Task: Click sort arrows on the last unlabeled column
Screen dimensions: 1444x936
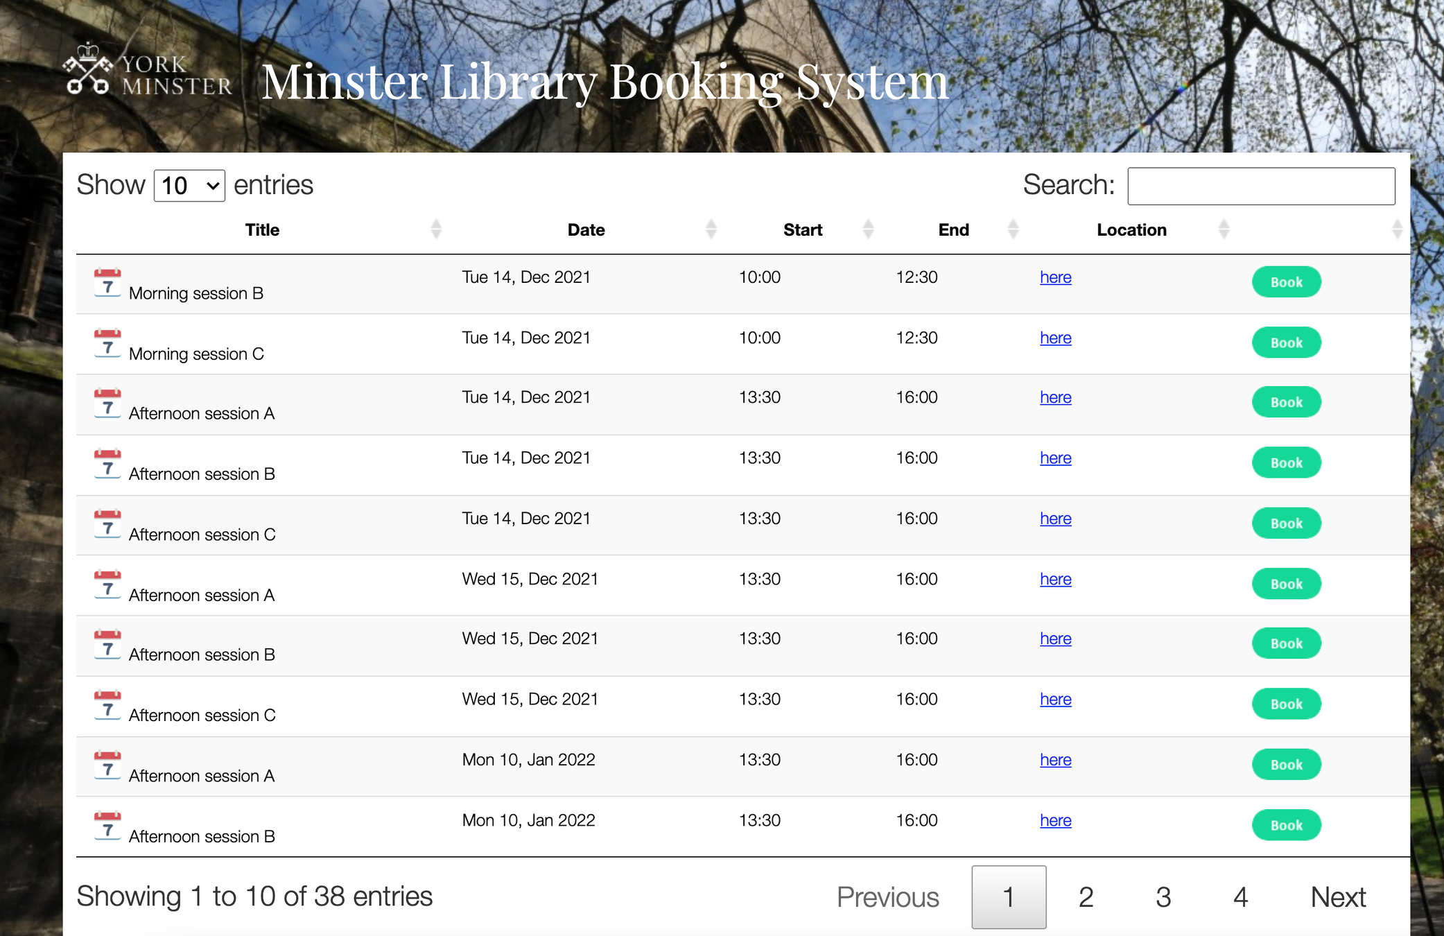Action: (1397, 229)
